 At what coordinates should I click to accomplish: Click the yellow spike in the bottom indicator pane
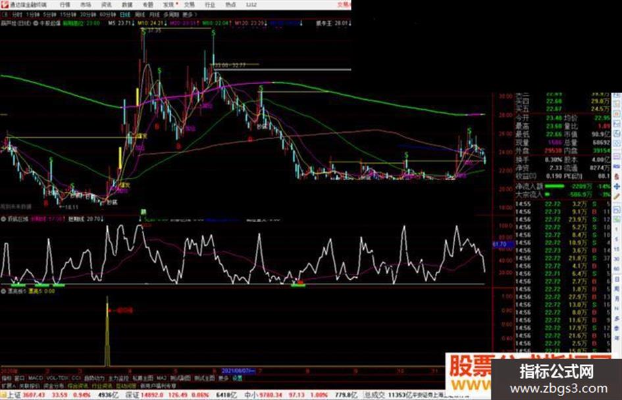coord(107,332)
